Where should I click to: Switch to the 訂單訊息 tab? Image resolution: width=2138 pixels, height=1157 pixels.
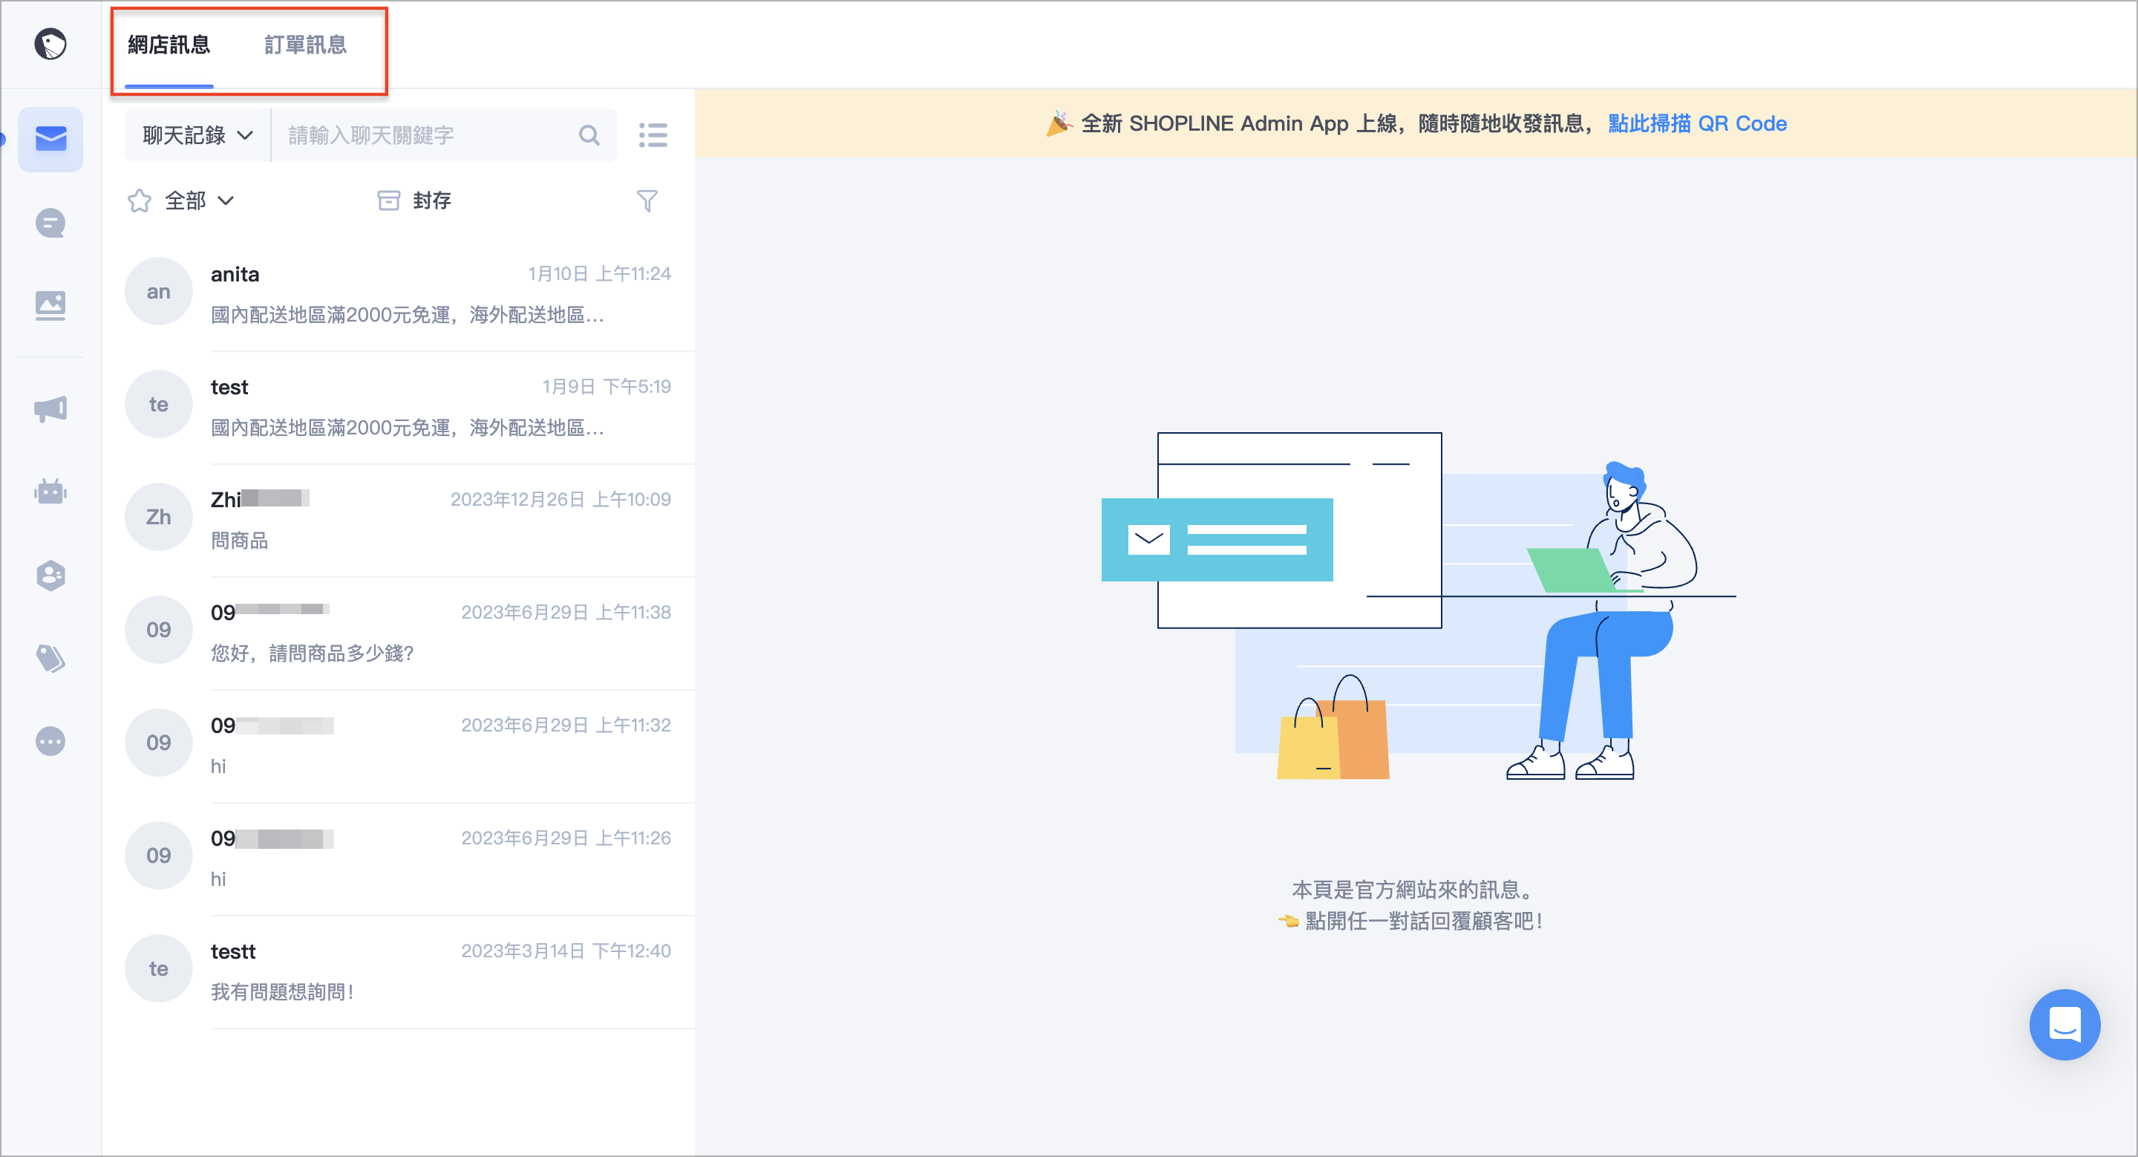[305, 45]
